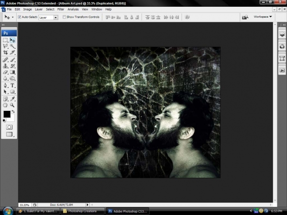Select the Crop tool
Screen dimensions: 287x215
point(5,53)
